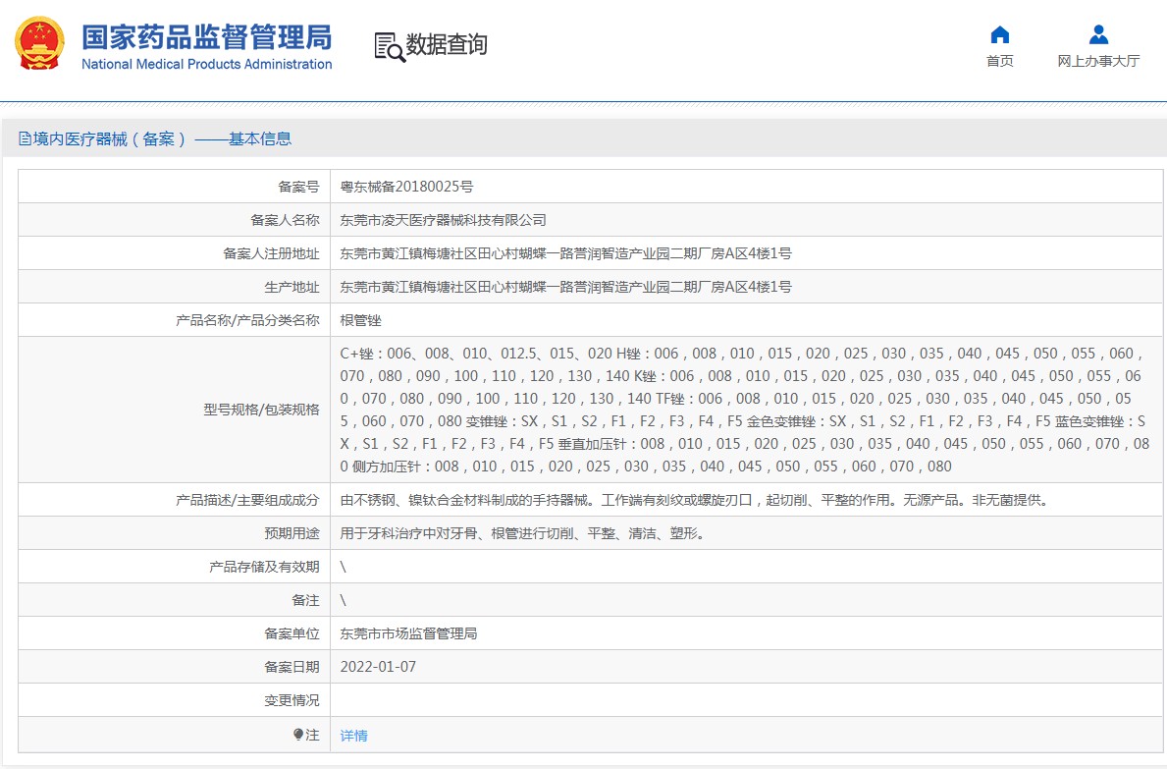Open the 数据查询 search icon
Viewport: 1167px width, 769px height.
click(390, 47)
